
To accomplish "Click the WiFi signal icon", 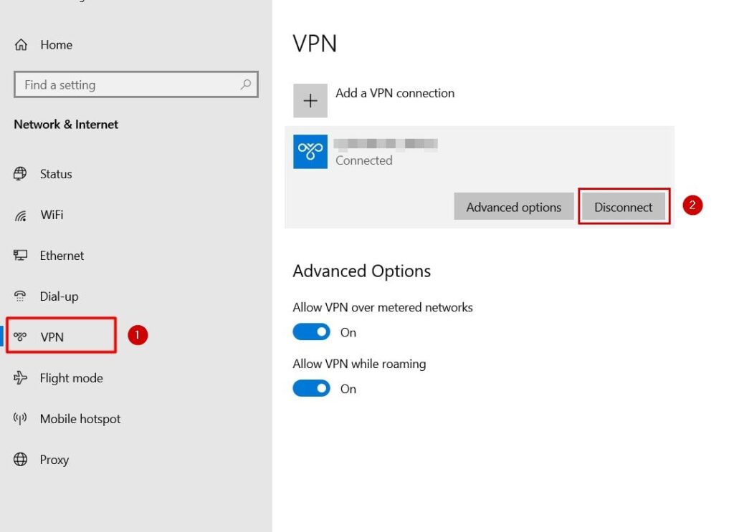I will point(20,215).
